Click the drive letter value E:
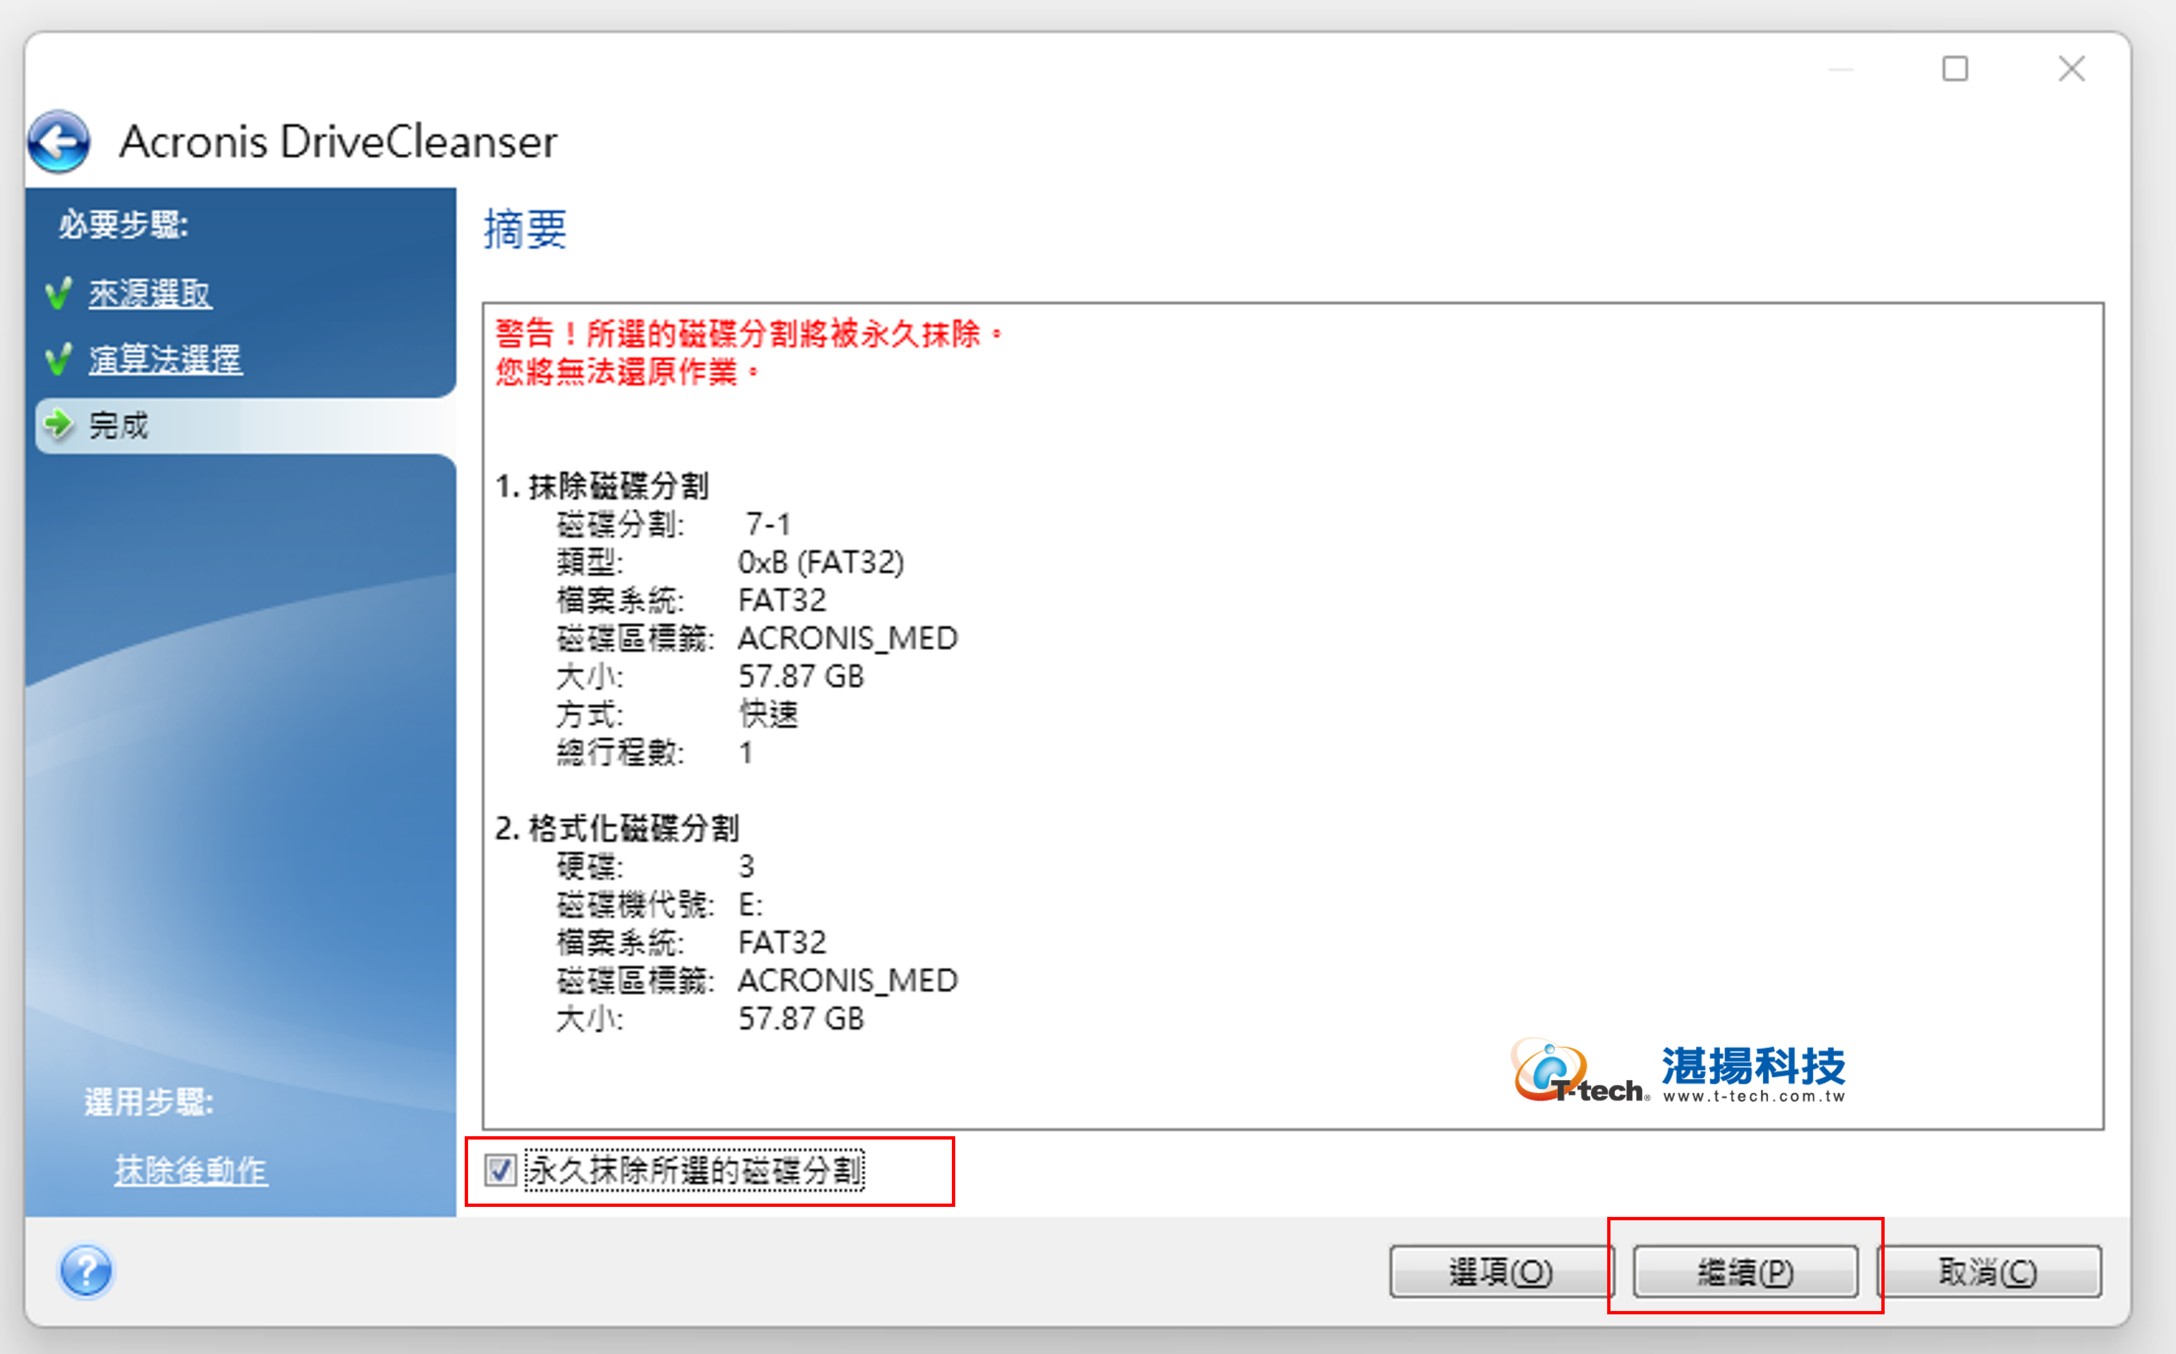The height and width of the screenshot is (1354, 2176). (750, 905)
